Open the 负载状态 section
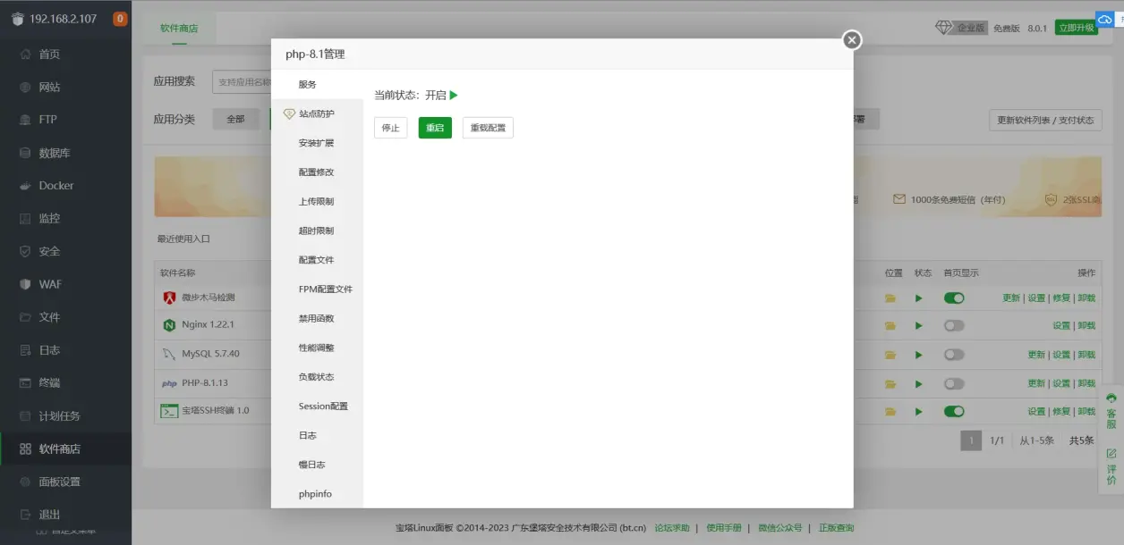 318,377
